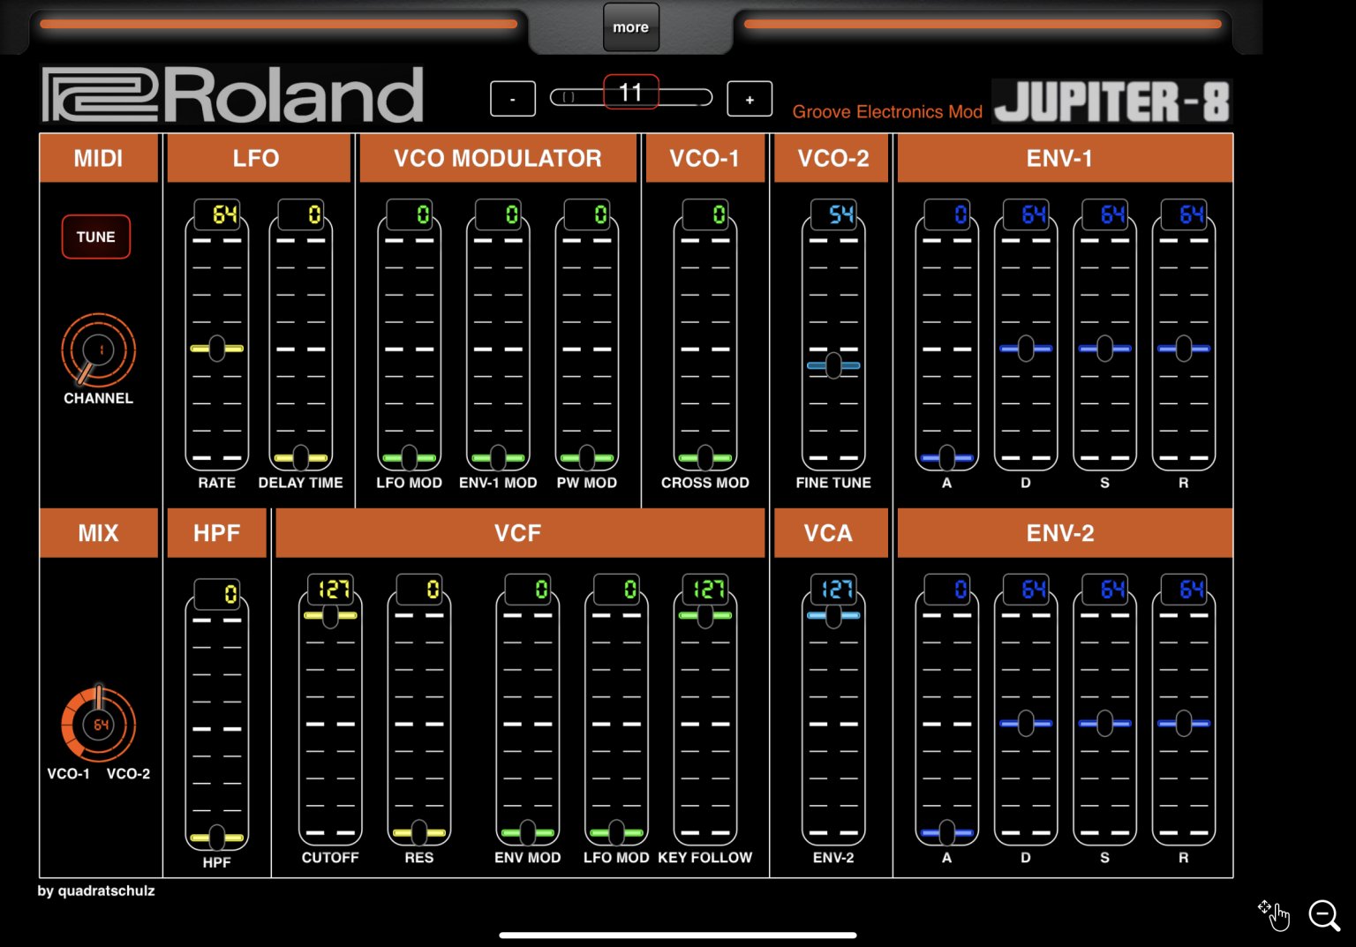The width and height of the screenshot is (1356, 947).
Task: Click the plus preset button
Action: click(x=750, y=99)
